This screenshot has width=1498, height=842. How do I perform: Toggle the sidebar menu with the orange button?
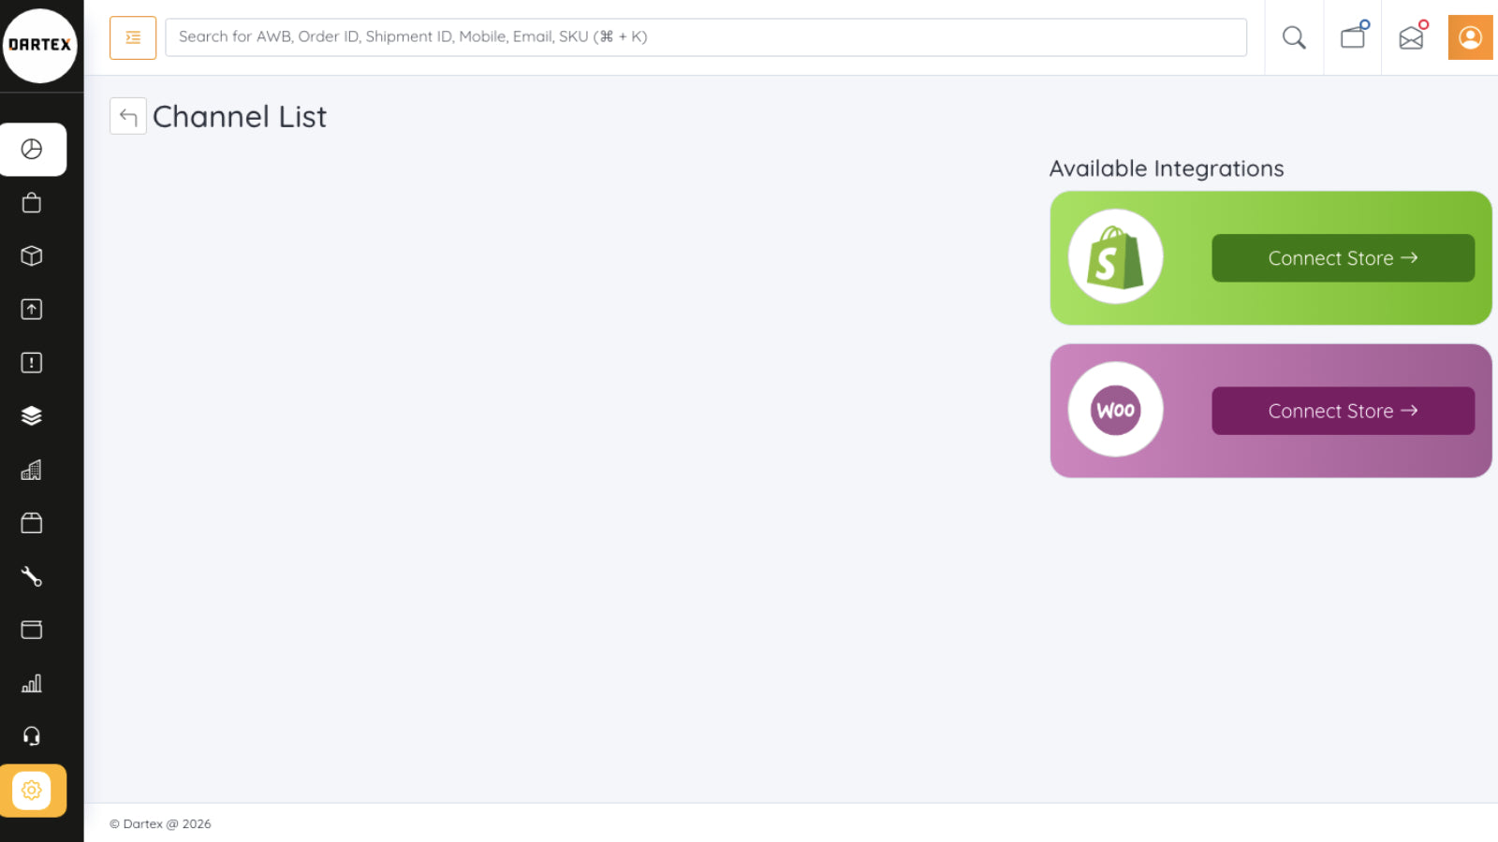pyautogui.click(x=133, y=37)
